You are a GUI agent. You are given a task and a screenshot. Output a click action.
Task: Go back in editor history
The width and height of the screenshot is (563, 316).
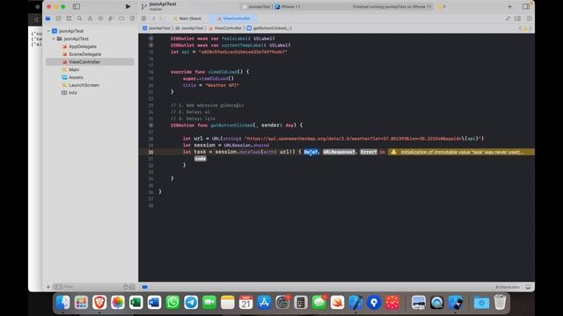[154, 18]
